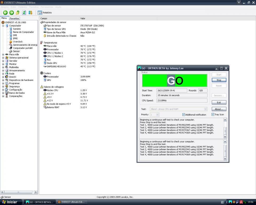The image size is (256, 205).
Task: Click the two-people icon in EVEREST toolbar
Action: click(x=30, y=13)
